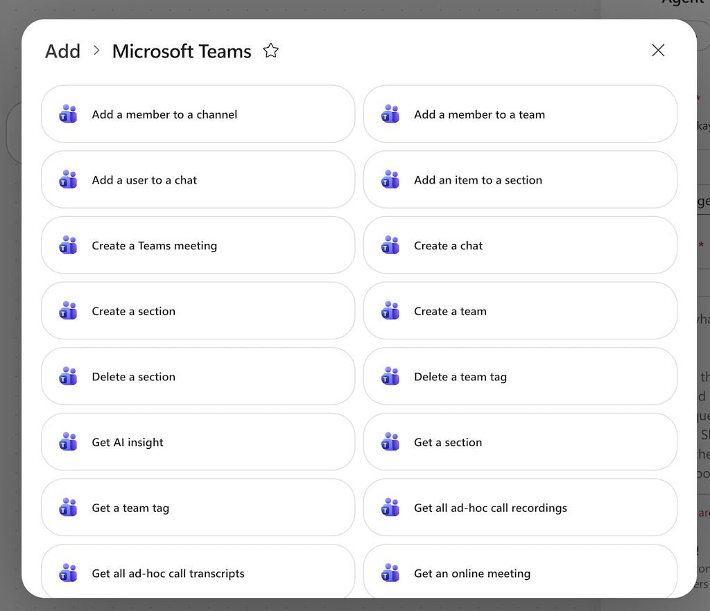Click Teams icon beside Add a member to a team
The image size is (710, 611).
click(x=390, y=114)
